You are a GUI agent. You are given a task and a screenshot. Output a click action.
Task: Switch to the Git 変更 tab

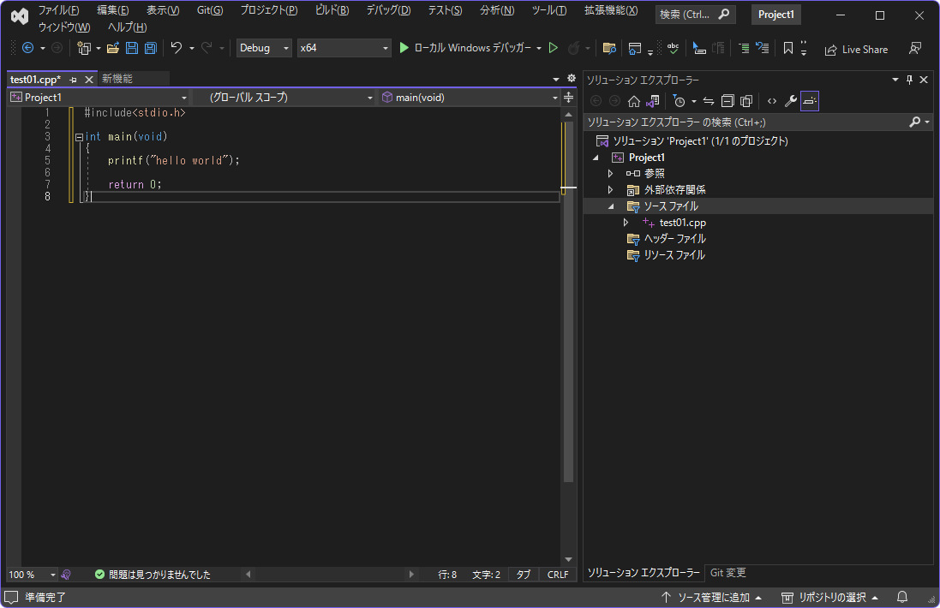pos(727,572)
